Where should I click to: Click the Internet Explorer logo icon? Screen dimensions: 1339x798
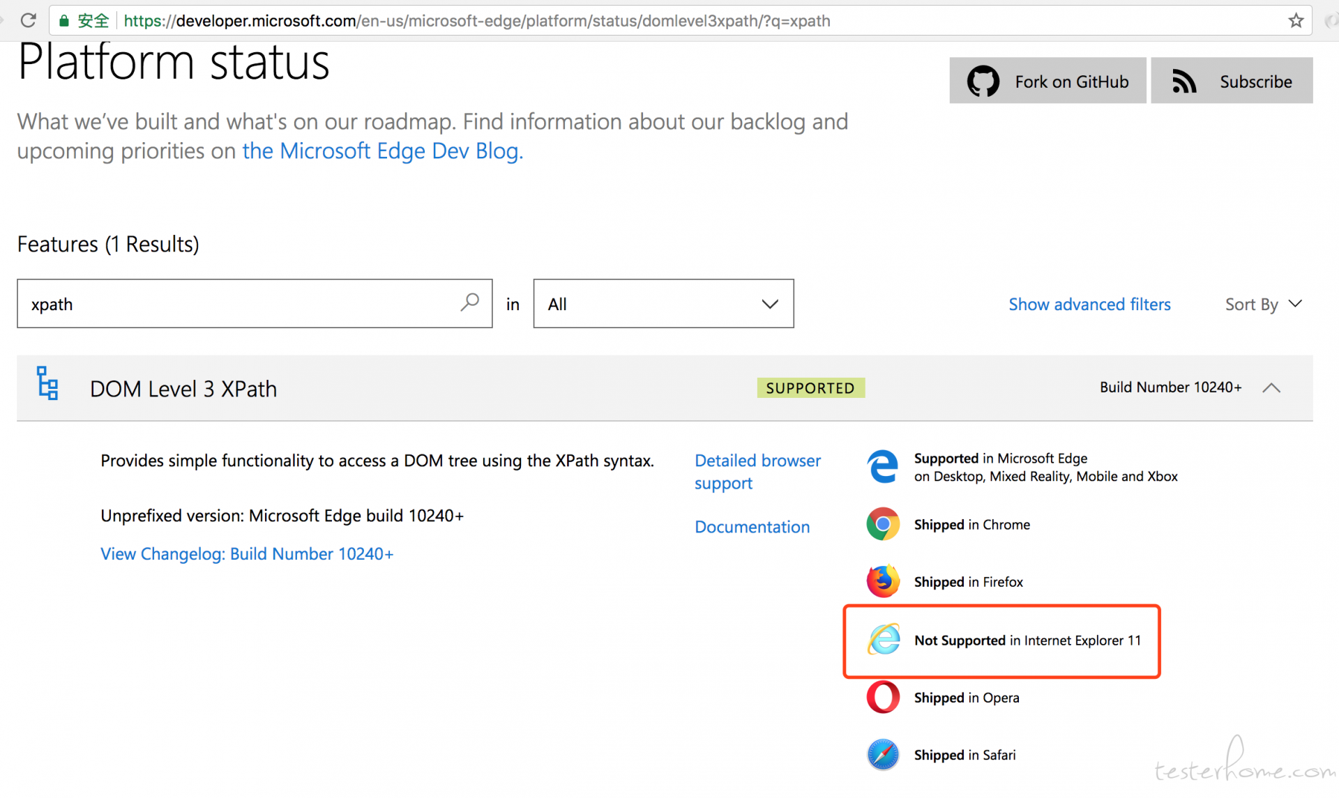pyautogui.click(x=884, y=640)
